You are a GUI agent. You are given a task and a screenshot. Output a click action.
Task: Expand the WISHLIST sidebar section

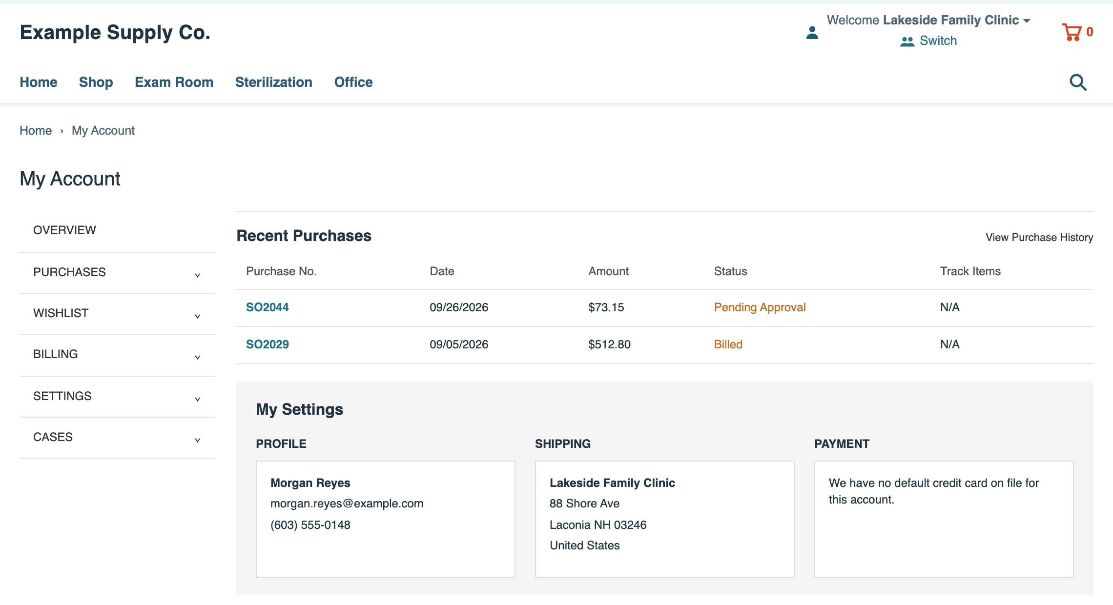click(x=117, y=313)
